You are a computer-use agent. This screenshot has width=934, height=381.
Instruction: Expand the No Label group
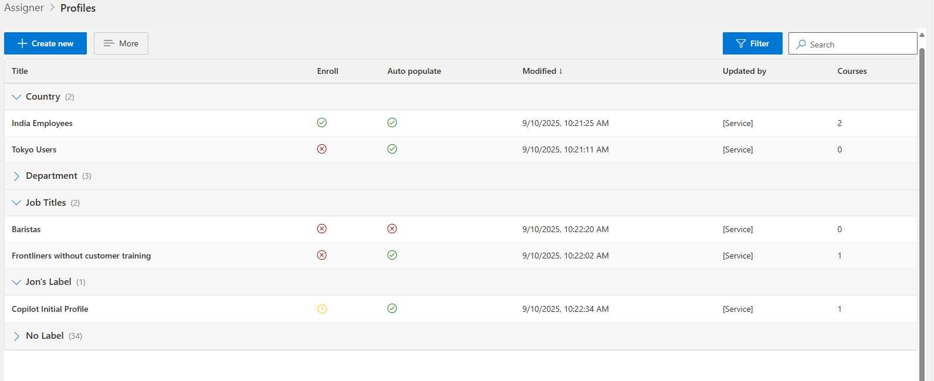click(x=16, y=336)
